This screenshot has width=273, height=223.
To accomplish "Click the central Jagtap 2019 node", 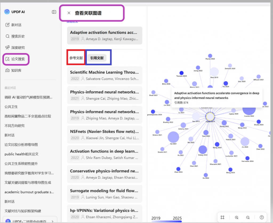I will (210, 117).
